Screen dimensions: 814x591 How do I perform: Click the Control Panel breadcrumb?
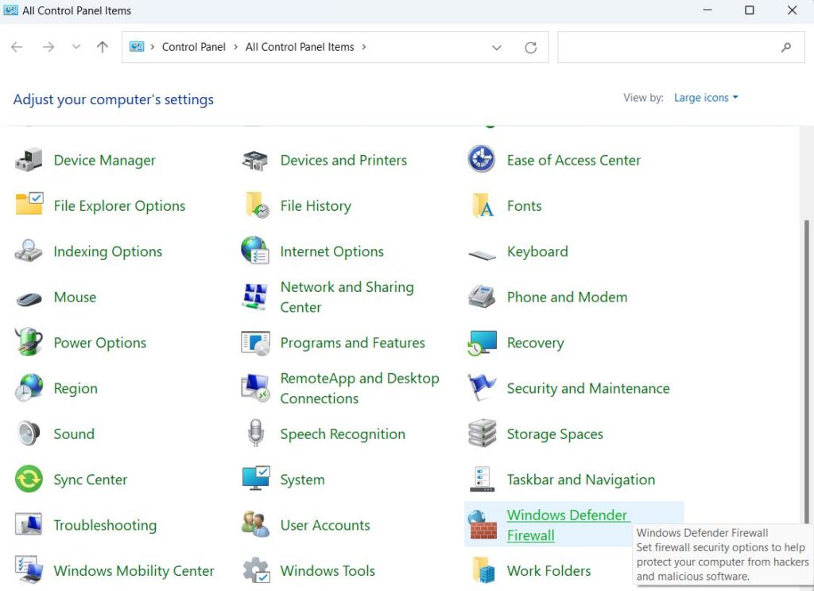click(194, 47)
